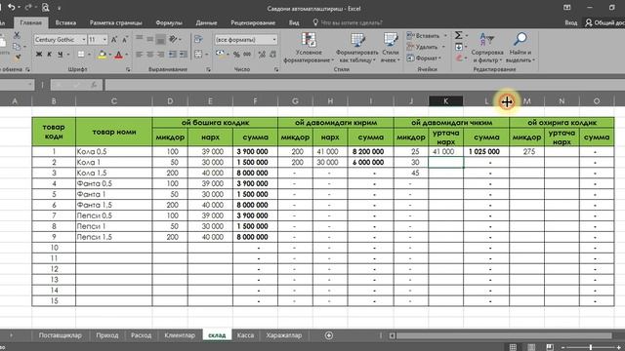Expand Форматировать как таблицу menu
625x351 pixels.
[357, 48]
